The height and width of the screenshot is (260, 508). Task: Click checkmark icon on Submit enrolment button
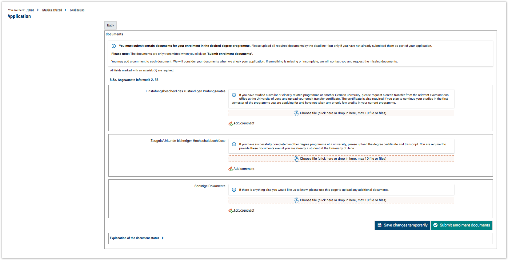tap(435, 225)
